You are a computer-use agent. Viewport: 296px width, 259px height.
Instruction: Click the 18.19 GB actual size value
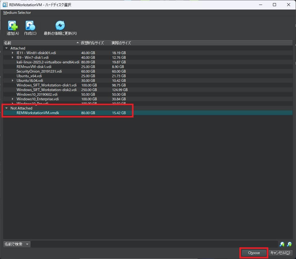pyautogui.click(x=119, y=53)
